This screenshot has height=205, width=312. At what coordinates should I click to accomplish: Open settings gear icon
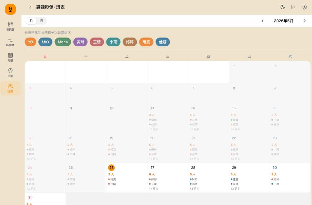[304, 7]
